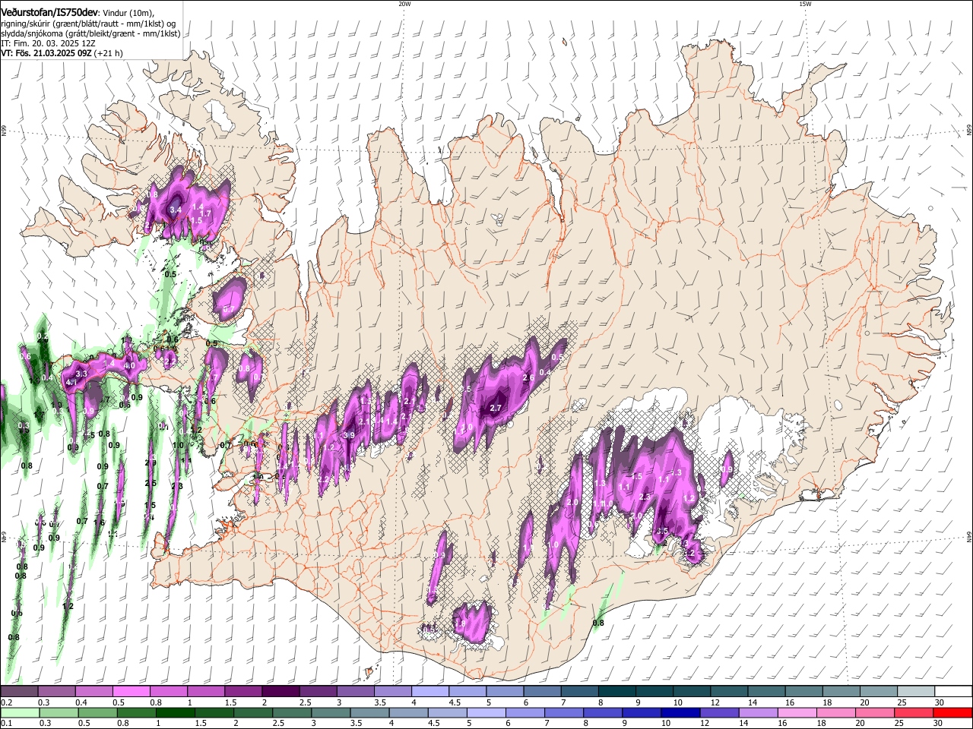Click the Veðurstofan/IS750dev title text
Image resolution: width=973 pixels, height=729 pixels.
(49, 11)
